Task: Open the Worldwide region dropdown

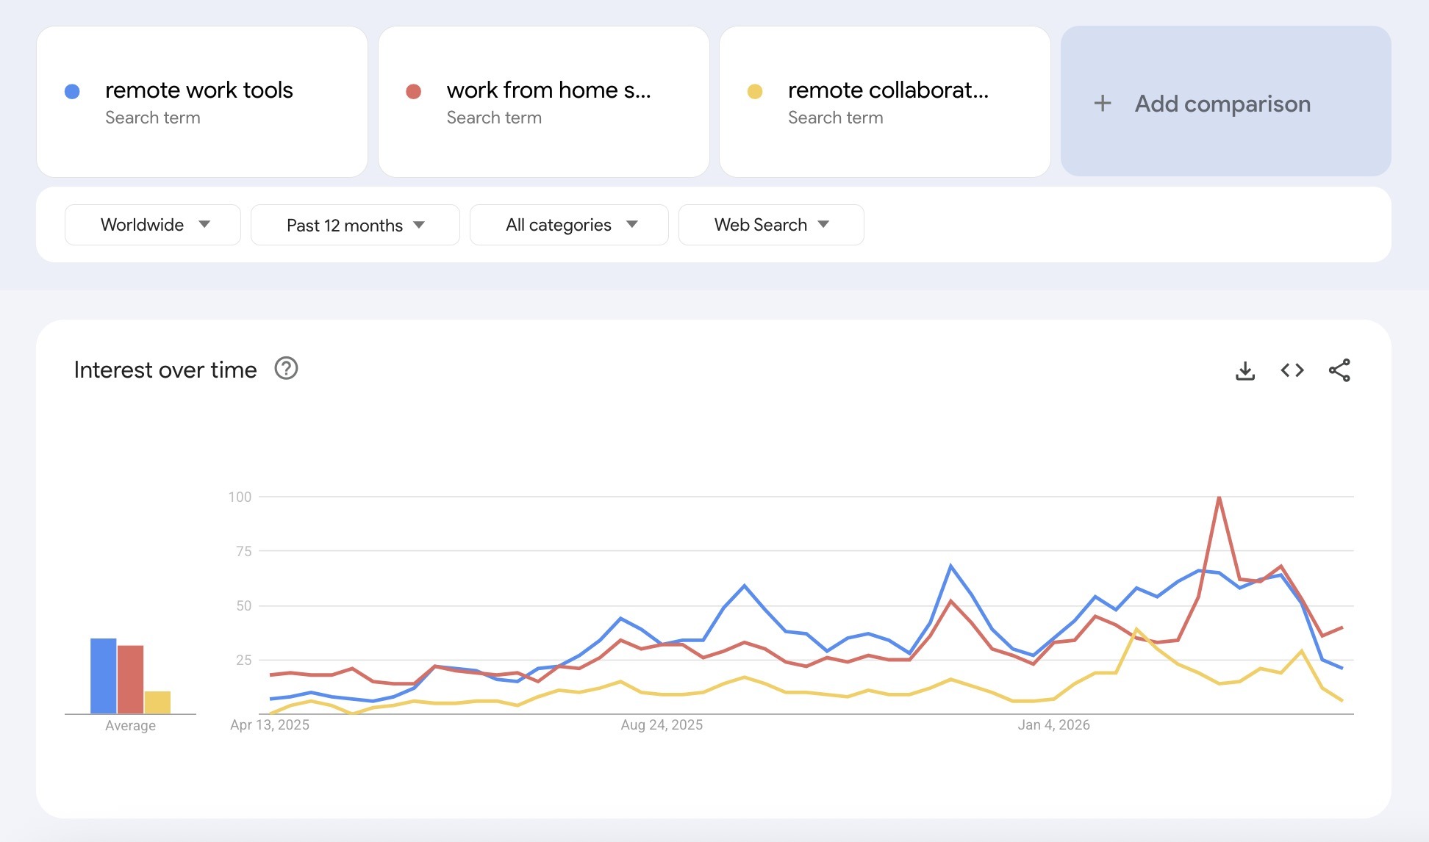Action: tap(152, 225)
